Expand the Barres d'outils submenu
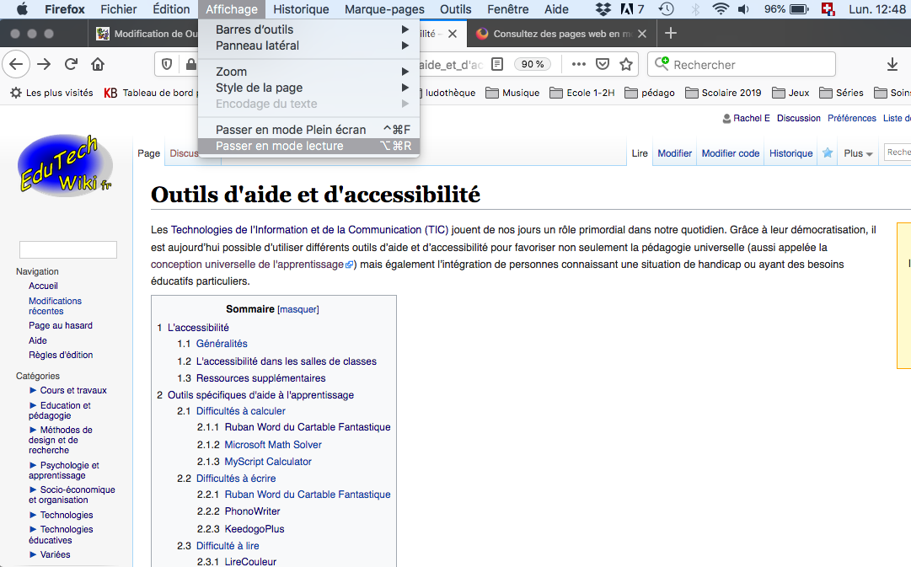The image size is (911, 567). (308, 29)
